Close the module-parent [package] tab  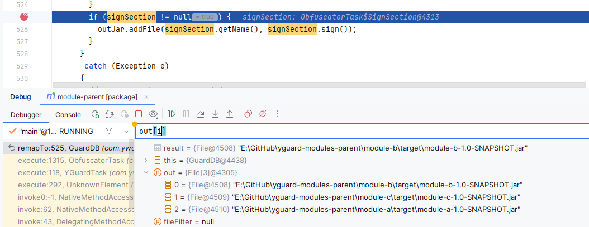coord(146,97)
